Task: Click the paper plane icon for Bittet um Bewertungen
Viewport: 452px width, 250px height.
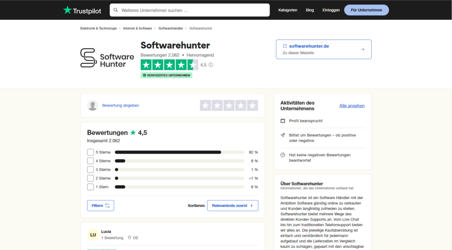Action: point(283,135)
